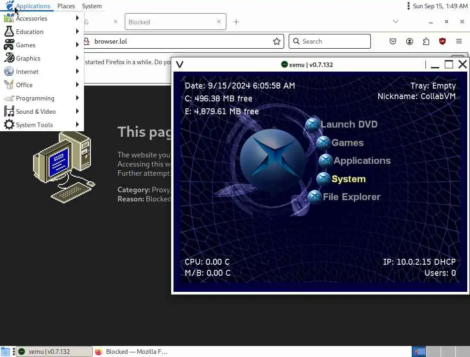Open the Internet menu category

(42, 72)
